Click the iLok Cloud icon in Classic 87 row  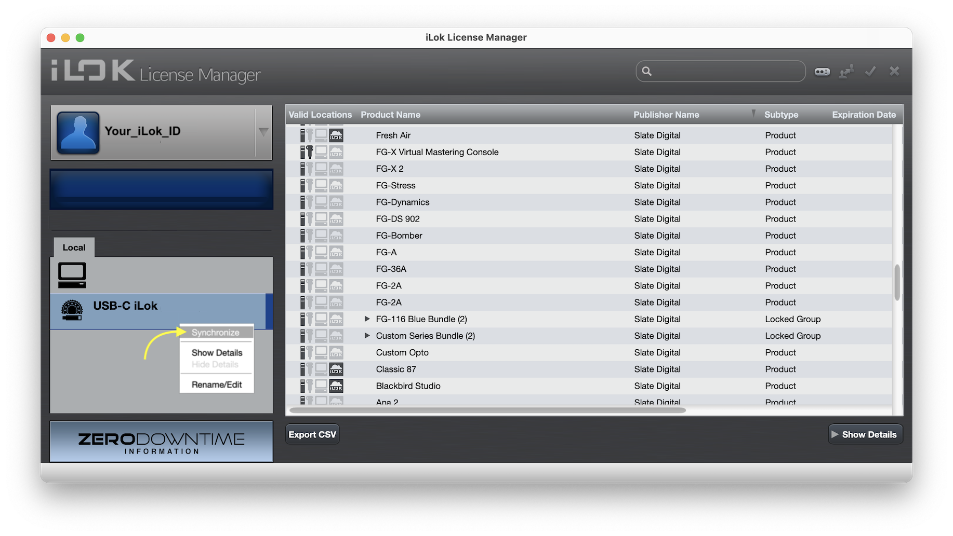(336, 369)
